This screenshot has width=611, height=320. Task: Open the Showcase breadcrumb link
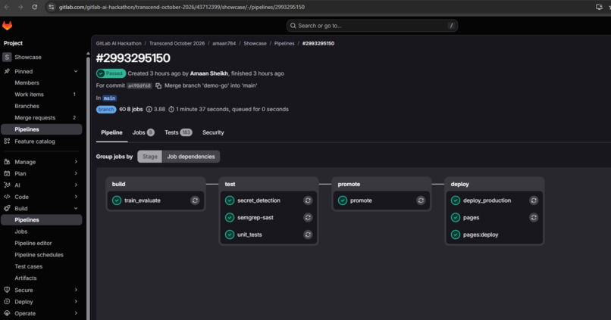click(x=255, y=44)
